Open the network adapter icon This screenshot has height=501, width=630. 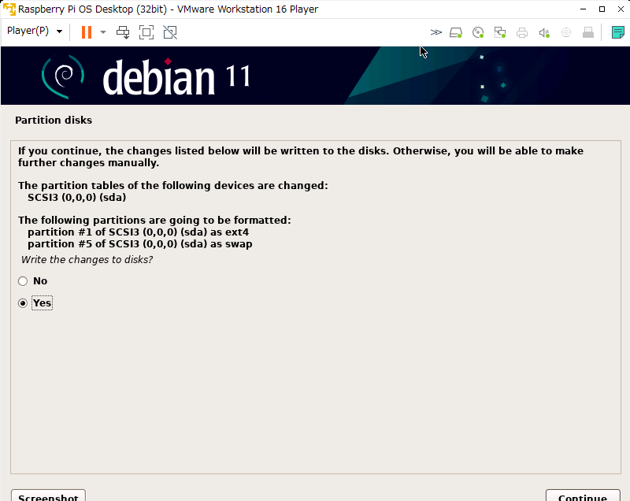pyautogui.click(x=500, y=32)
